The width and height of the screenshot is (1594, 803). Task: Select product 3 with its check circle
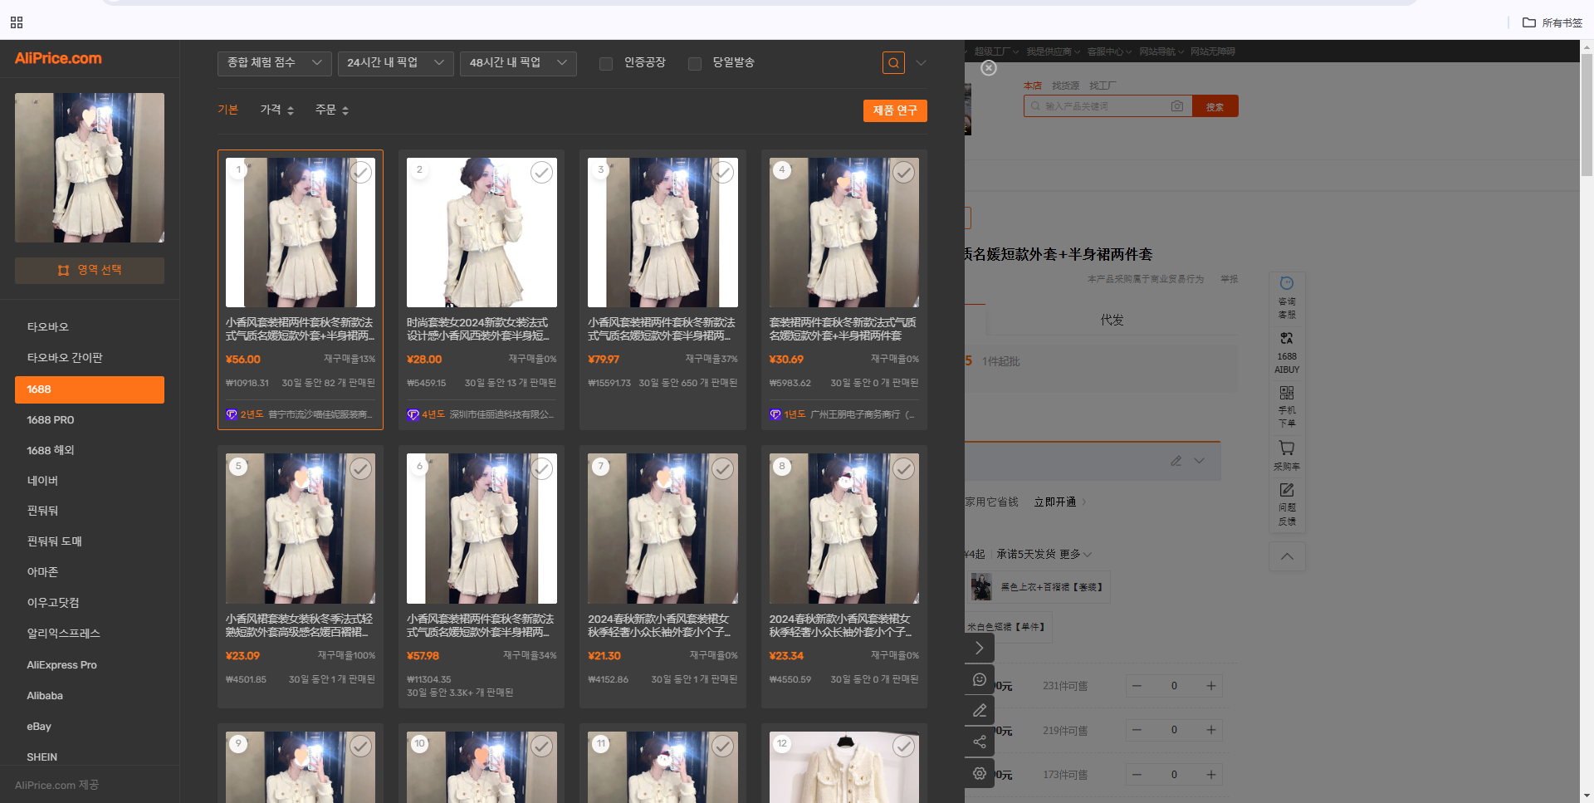(723, 172)
